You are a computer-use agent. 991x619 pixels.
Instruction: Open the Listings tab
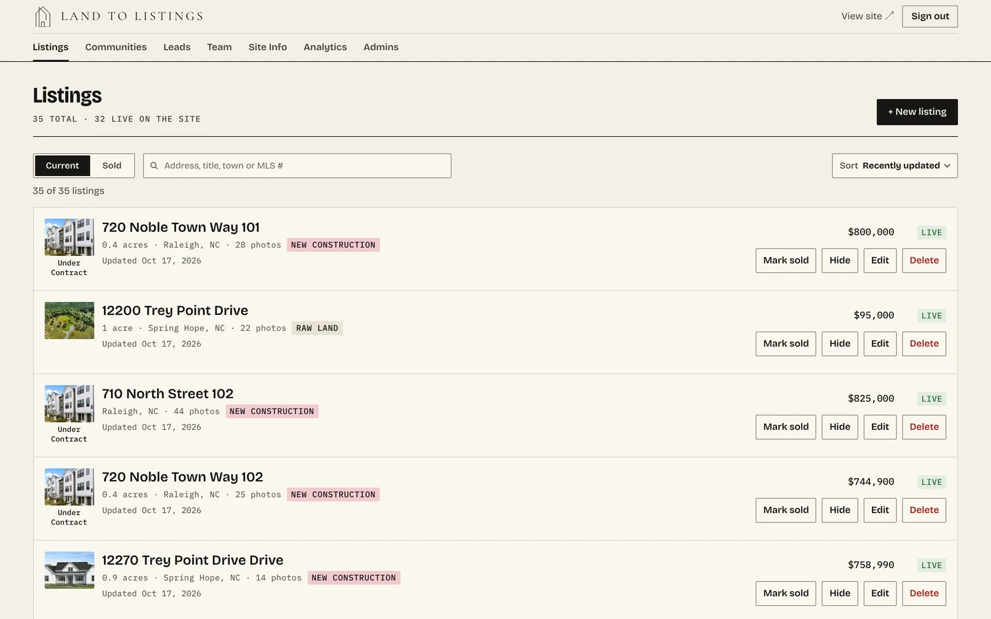point(51,47)
